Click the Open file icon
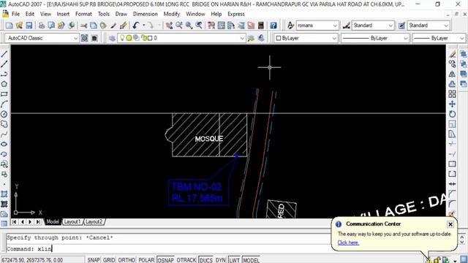Image resolution: width=468 pixels, height=263 pixels. tap(19, 26)
